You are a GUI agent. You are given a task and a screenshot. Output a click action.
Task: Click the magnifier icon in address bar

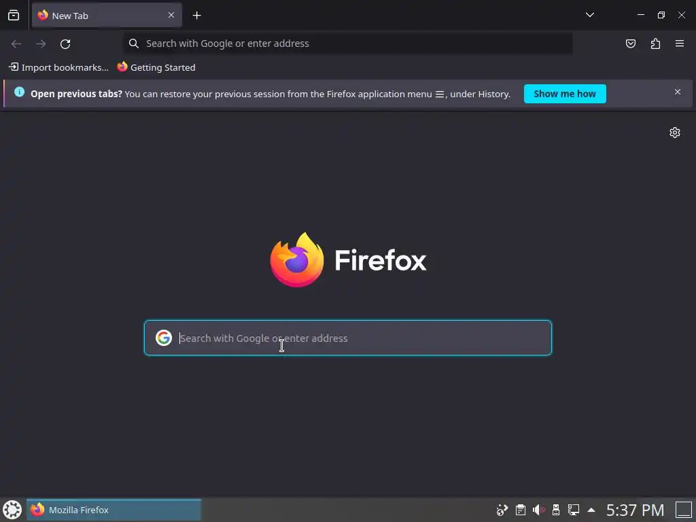(134, 43)
